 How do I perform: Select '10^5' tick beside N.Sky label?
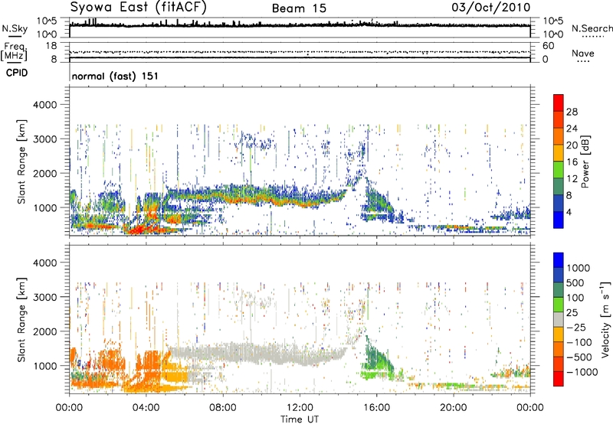(47, 21)
